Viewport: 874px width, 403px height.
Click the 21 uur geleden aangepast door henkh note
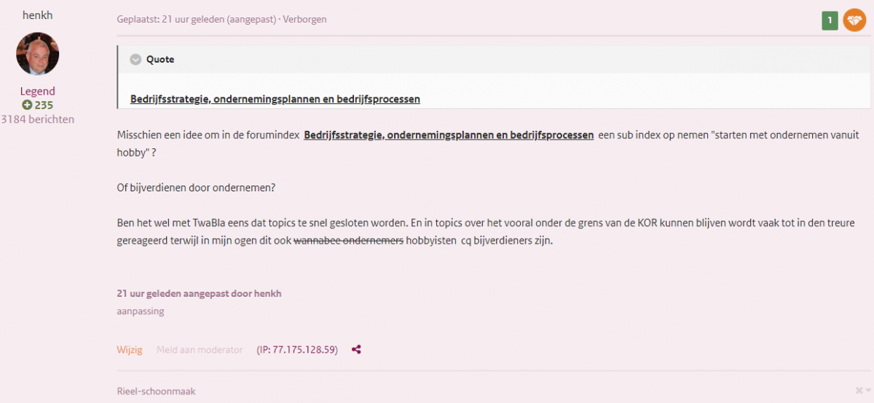pos(199,294)
